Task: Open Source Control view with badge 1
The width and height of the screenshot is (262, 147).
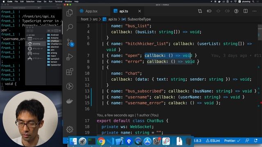Action: tap(70, 42)
